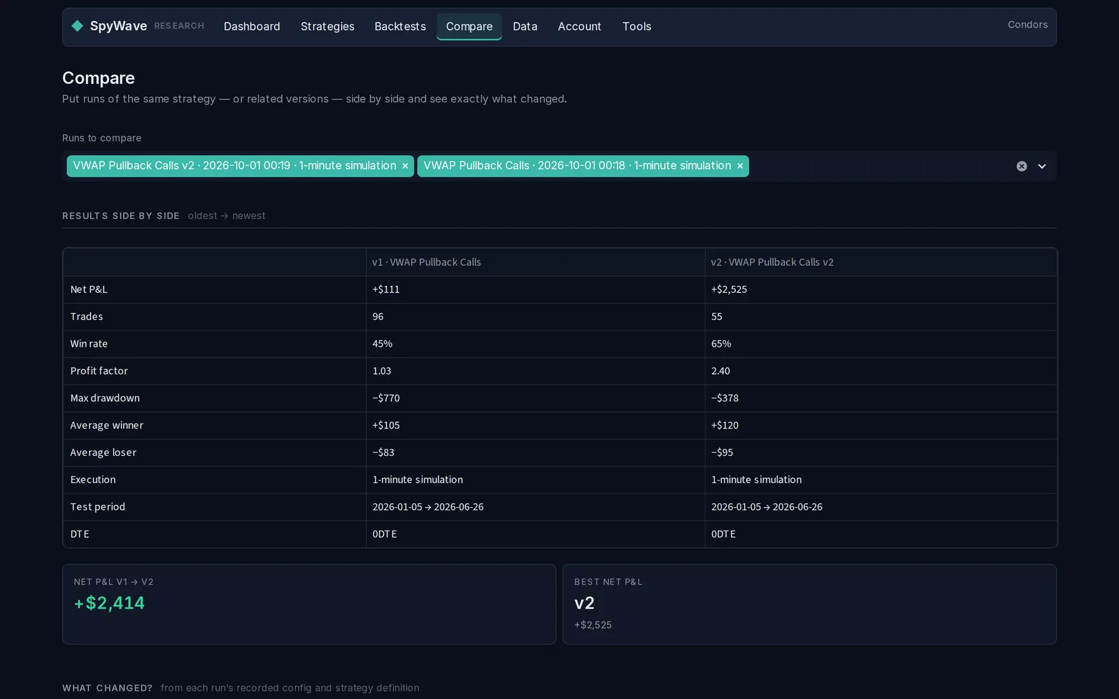
Task: Click the Profit factor value 2.40
Action: (720, 371)
